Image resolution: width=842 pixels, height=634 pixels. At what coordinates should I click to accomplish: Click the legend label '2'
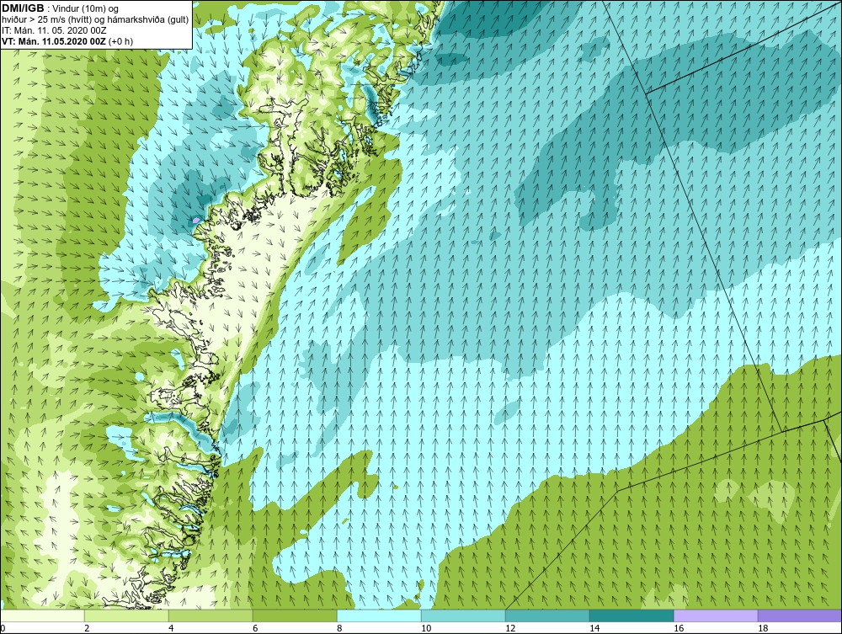coord(87,628)
